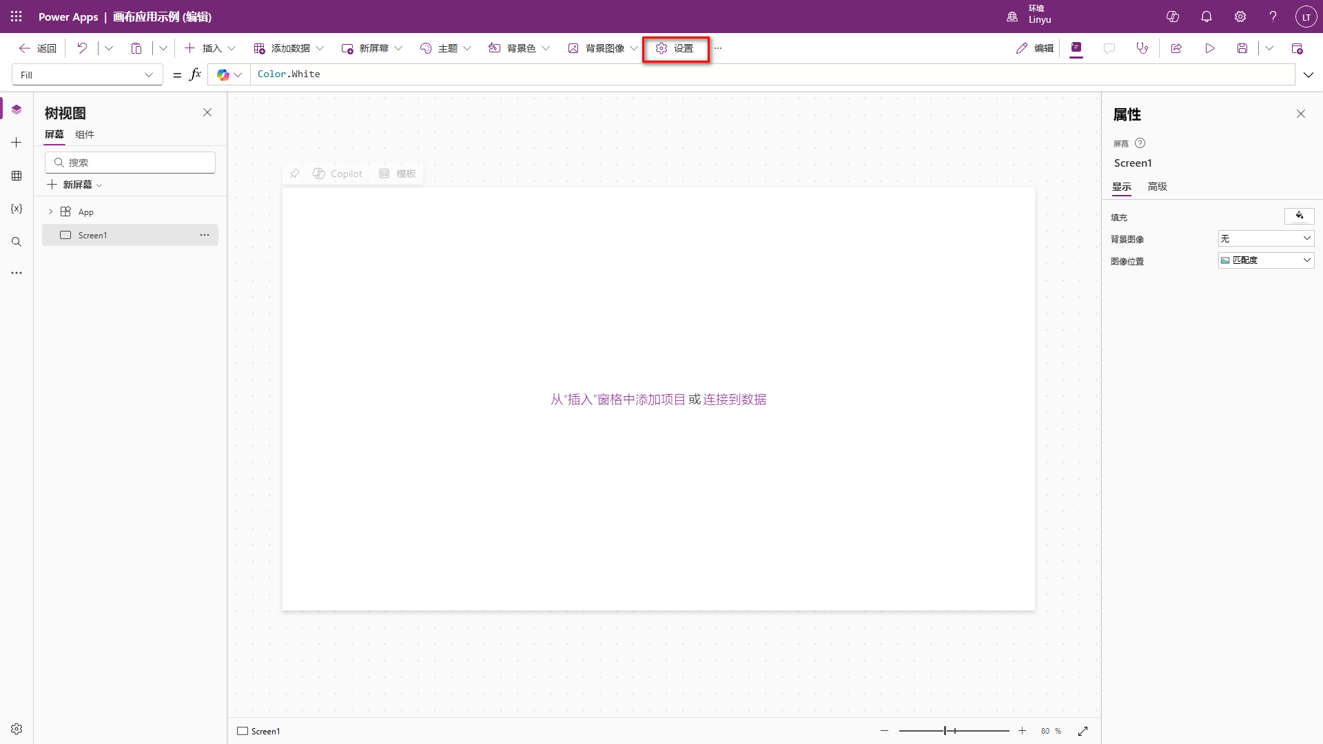Open the Tree view layers icon
Screen dimensions: 1323x744
17,110
